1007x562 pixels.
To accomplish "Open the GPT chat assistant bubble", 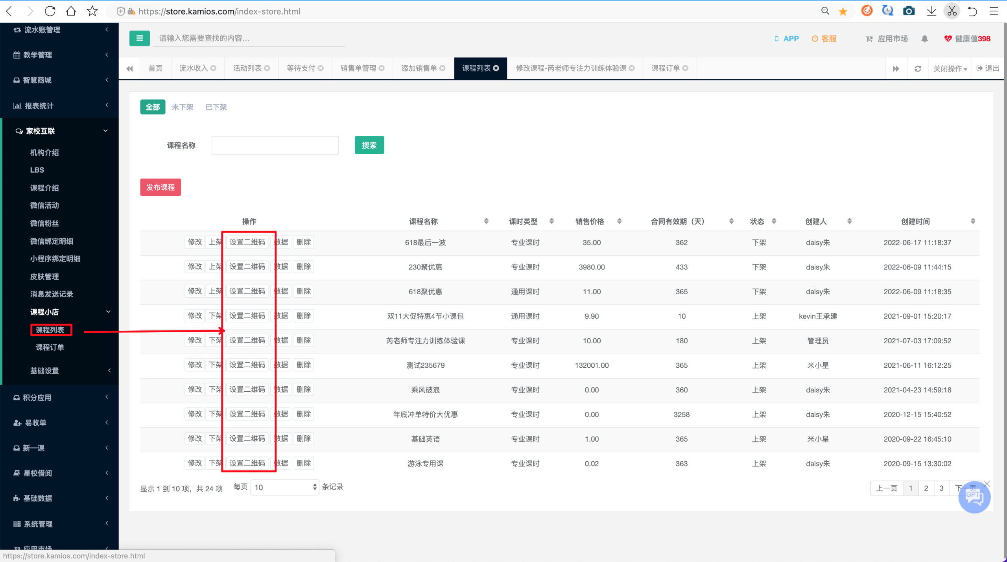I will (974, 497).
